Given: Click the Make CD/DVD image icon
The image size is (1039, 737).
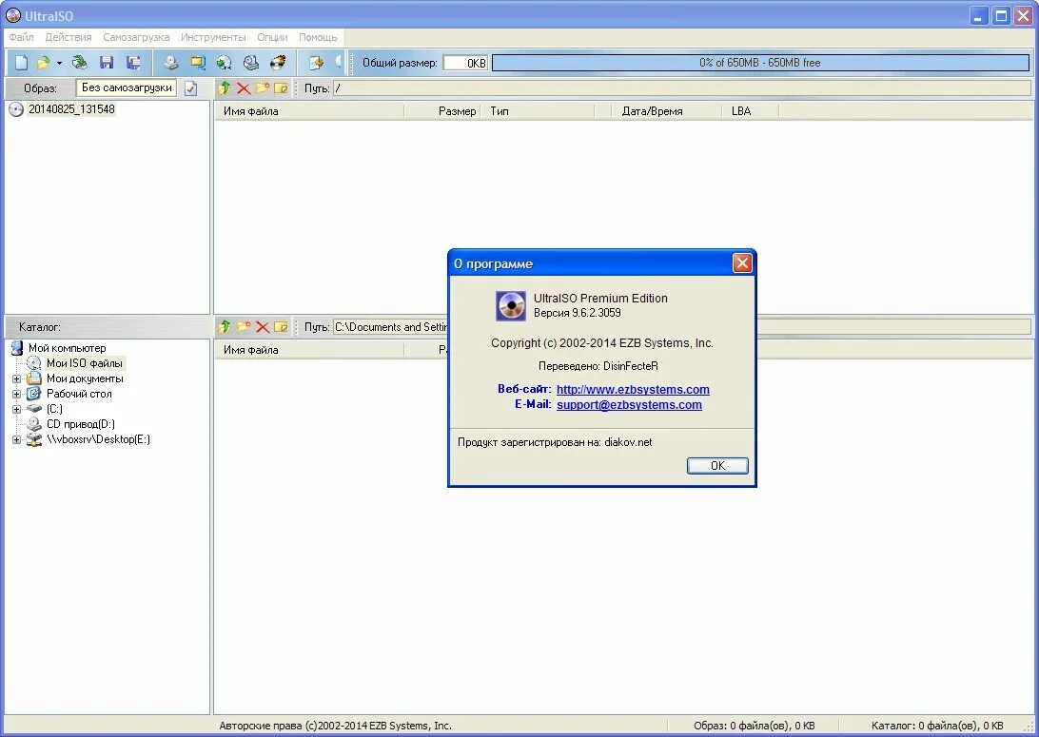Looking at the screenshot, I should [171, 63].
